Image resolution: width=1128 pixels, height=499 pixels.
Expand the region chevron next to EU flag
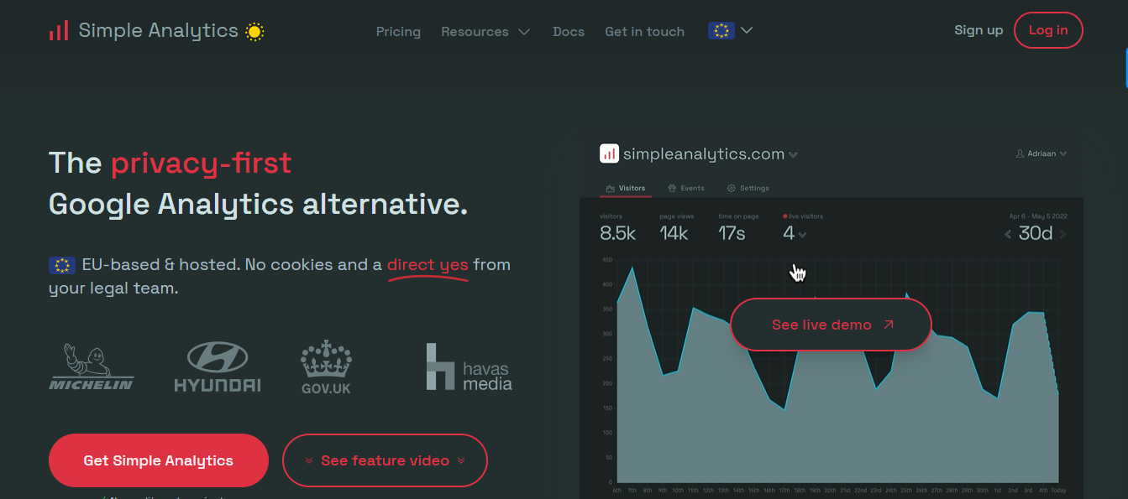(747, 31)
